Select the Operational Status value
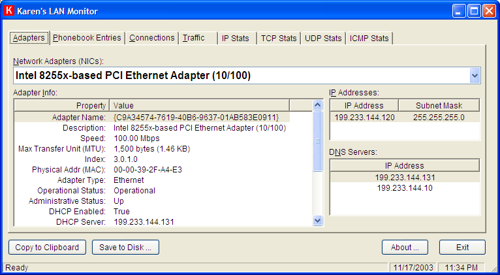This screenshot has height=275, width=500. pyautogui.click(x=134, y=191)
